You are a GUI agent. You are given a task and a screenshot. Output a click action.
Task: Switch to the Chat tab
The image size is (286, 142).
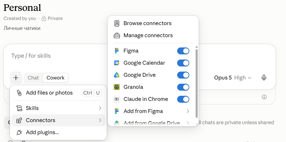click(x=33, y=78)
